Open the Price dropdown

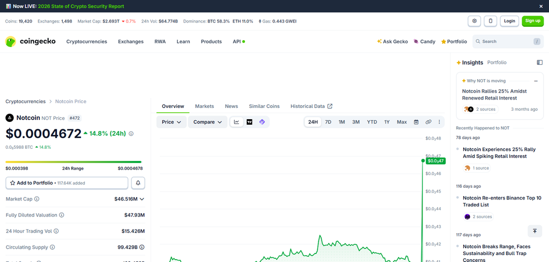click(x=172, y=122)
